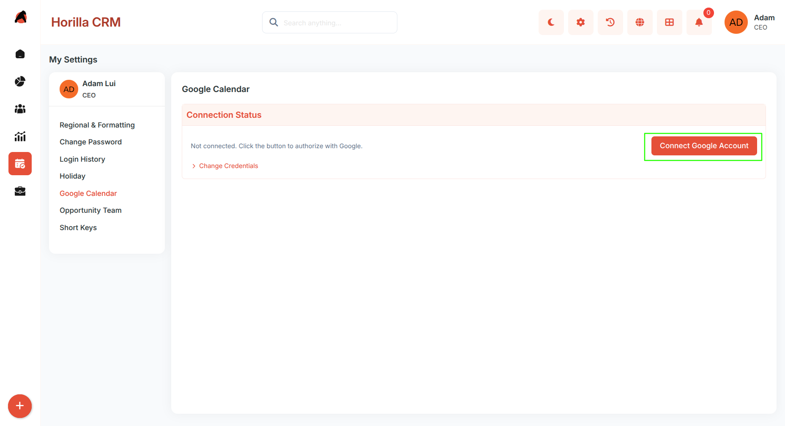Screen dimensions: 785x426
Task: Open the briefcase sidebar icon
Action: point(20,191)
